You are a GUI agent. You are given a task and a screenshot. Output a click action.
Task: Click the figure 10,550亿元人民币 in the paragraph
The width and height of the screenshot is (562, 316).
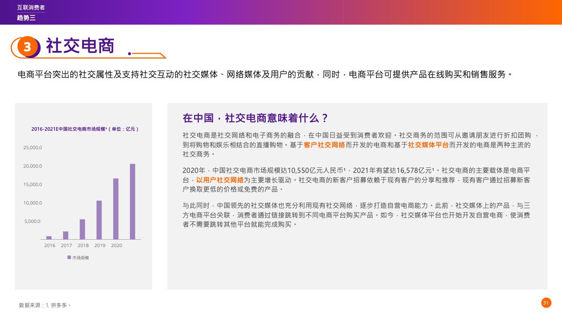(317, 170)
